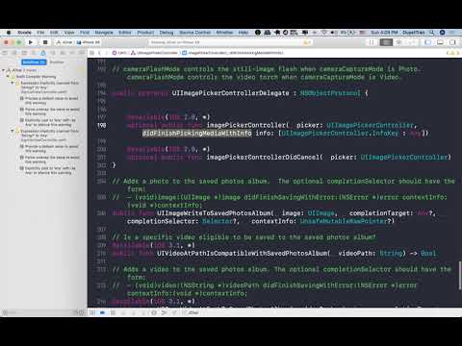Click the imagePickerController symbol in jump bar
Viewport: 462px width, 346px height.
coord(233,53)
